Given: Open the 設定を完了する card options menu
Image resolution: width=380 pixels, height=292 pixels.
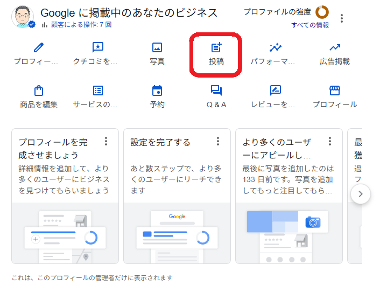Looking at the screenshot, I should pos(218,141).
